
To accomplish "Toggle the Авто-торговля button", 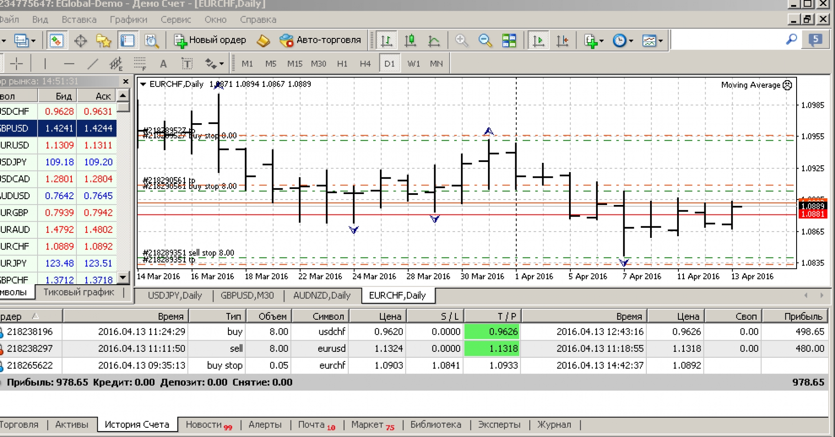I will point(321,40).
